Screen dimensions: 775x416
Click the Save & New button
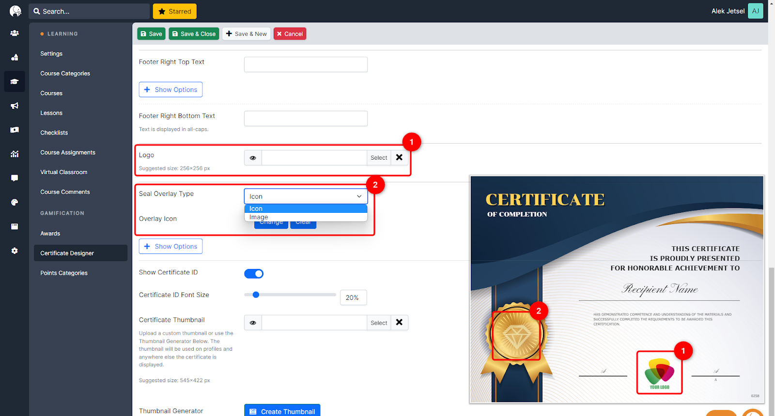(246, 34)
